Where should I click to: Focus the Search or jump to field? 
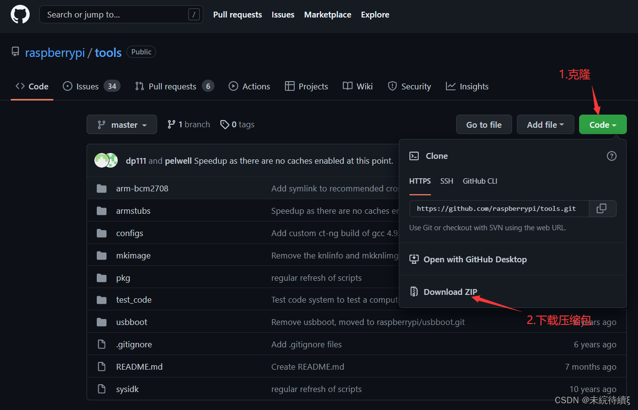121,15
